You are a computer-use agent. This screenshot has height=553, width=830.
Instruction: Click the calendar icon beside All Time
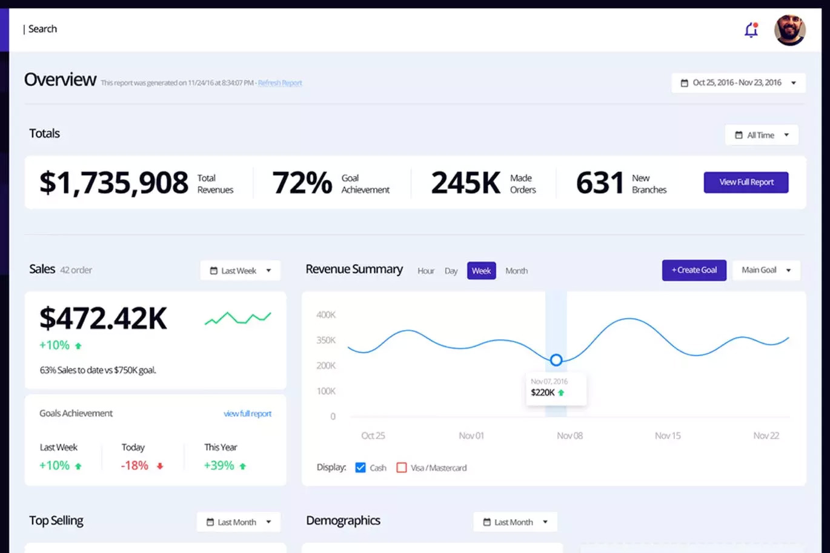(739, 135)
